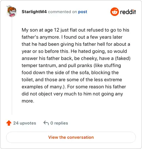This screenshot has height=149, width=142.
Task: Click the "commented on" gray text
Action: pos(62,12)
